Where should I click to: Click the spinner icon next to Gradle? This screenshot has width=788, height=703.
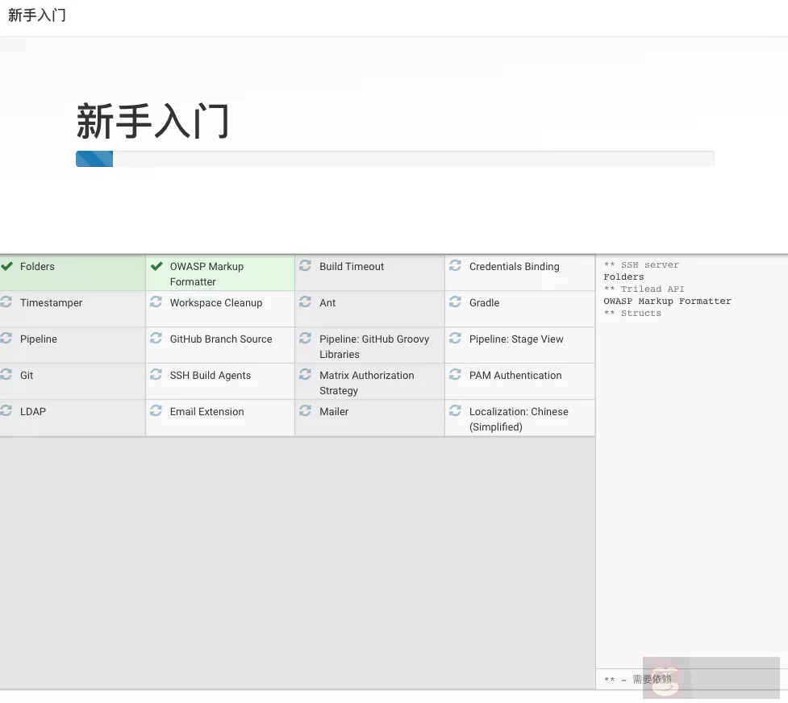(x=455, y=302)
